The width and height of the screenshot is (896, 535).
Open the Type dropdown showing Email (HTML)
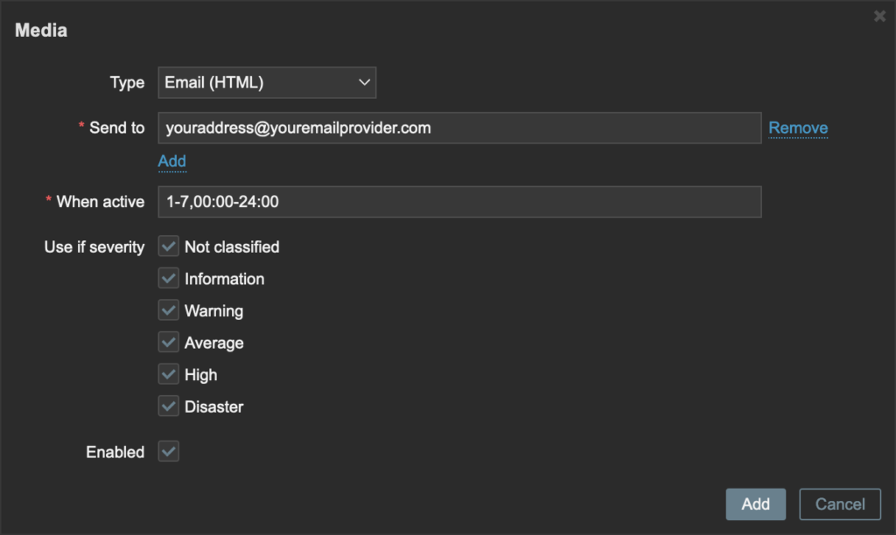[267, 83]
